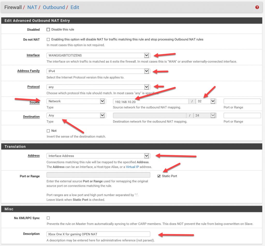Open the Virtual IP link

[x=132, y=167]
